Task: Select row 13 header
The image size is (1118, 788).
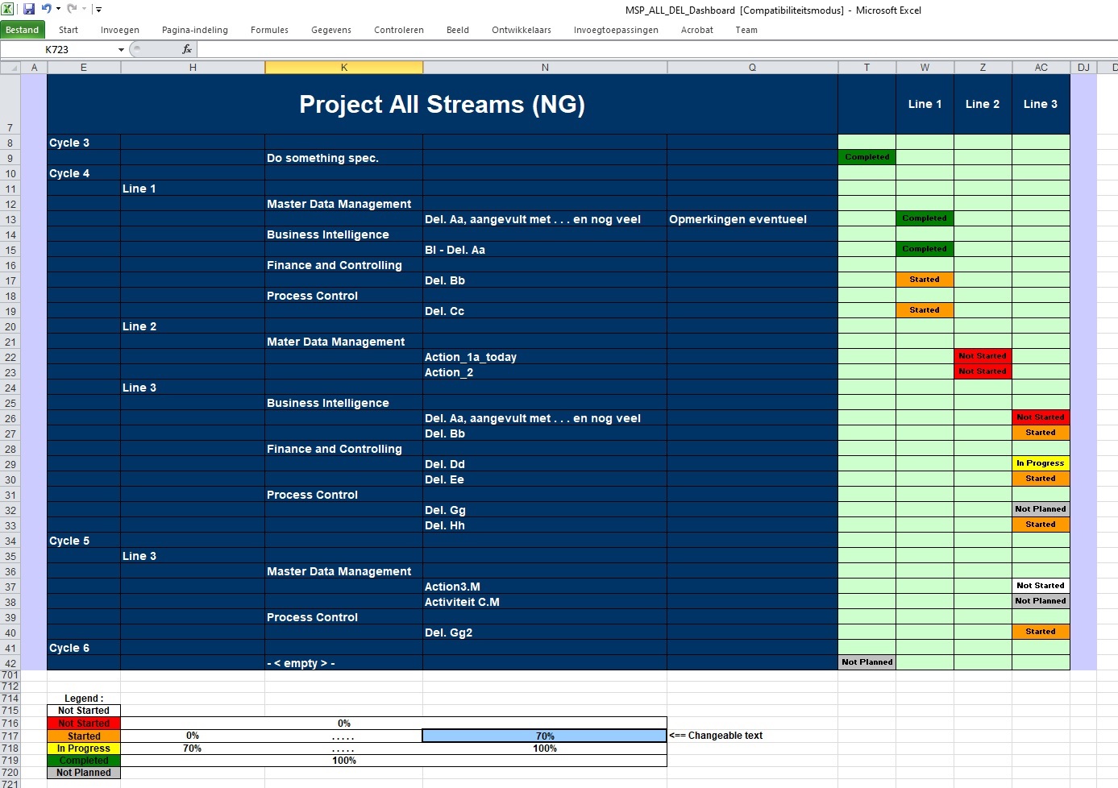Action: [x=10, y=220]
